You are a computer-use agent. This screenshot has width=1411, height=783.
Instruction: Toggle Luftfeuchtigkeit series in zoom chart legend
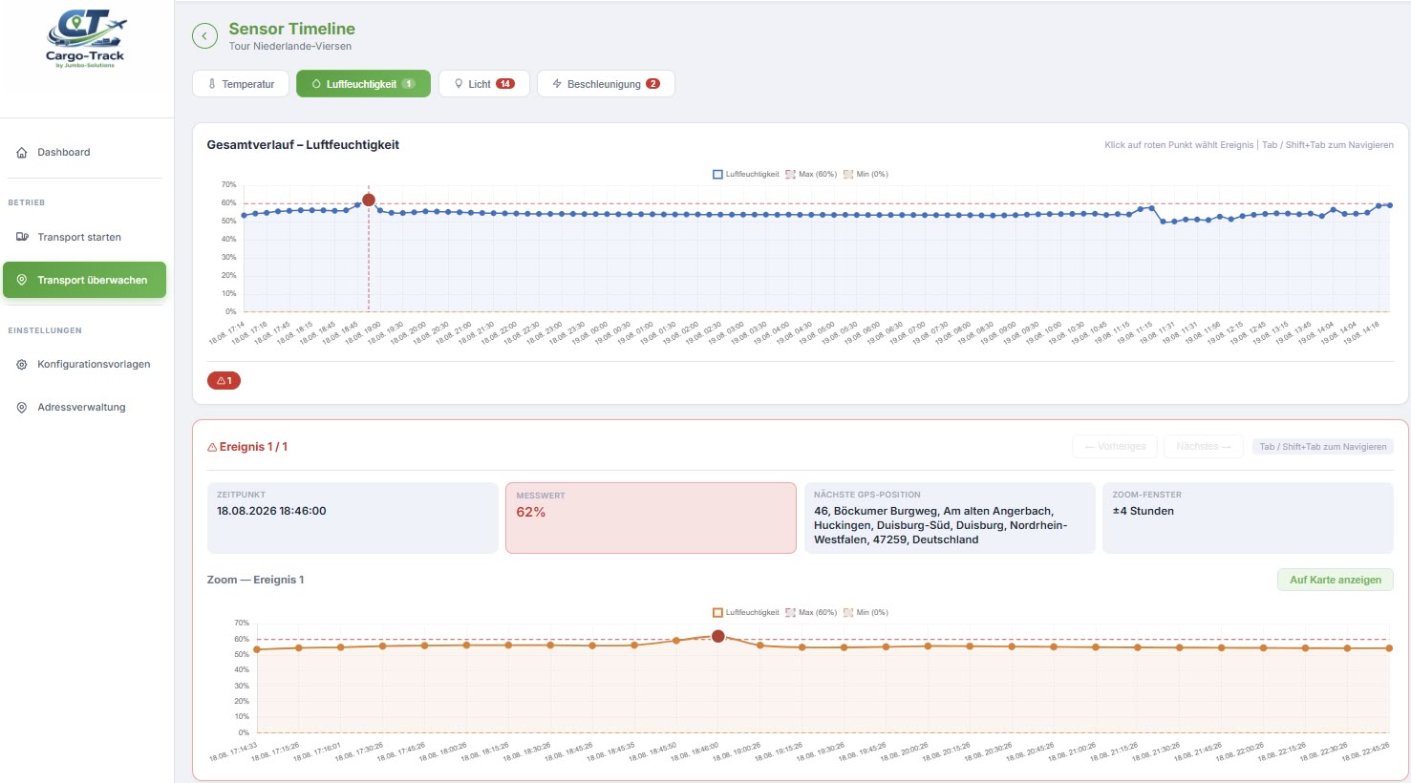[746, 613]
